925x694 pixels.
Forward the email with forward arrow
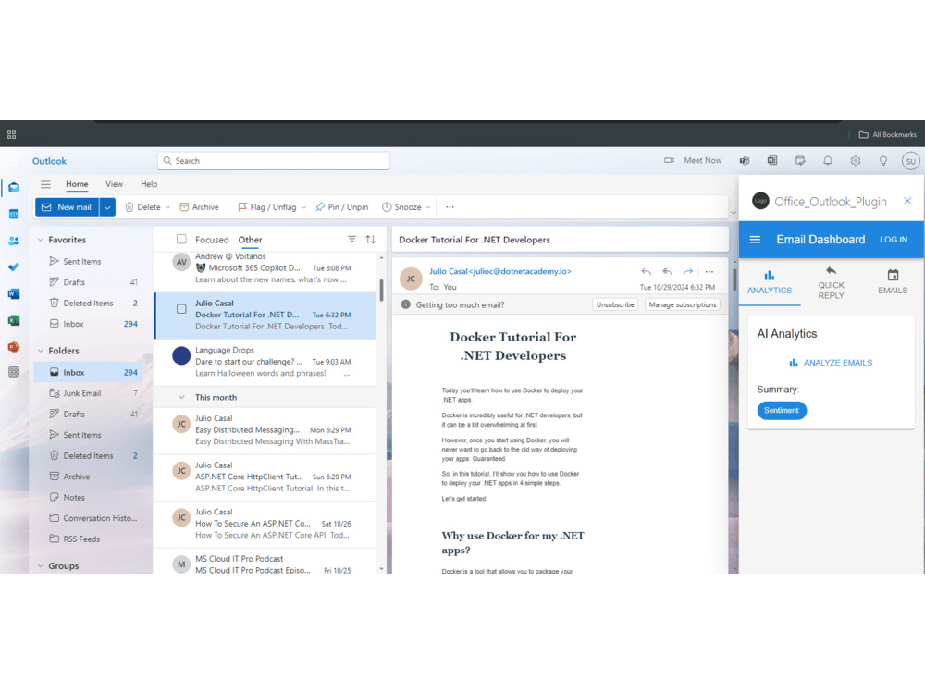(x=688, y=271)
